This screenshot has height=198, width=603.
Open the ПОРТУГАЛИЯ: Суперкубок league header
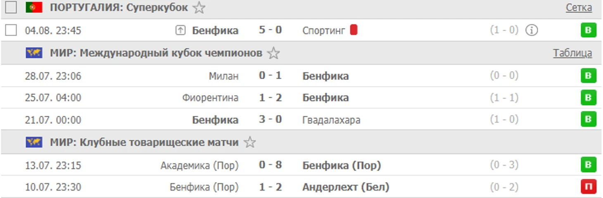(x=119, y=7)
